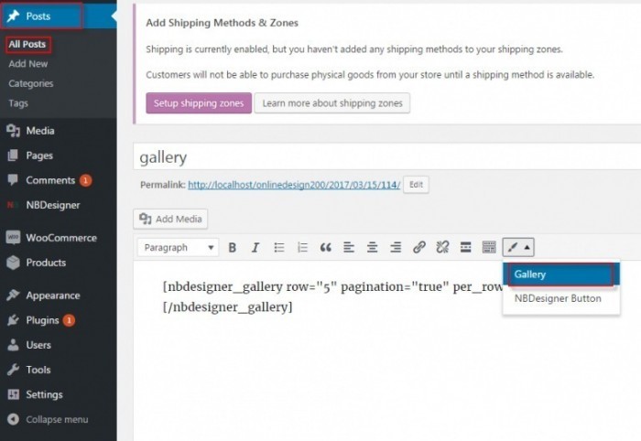This screenshot has width=641, height=441.
Task: Align text left
Action: click(349, 247)
